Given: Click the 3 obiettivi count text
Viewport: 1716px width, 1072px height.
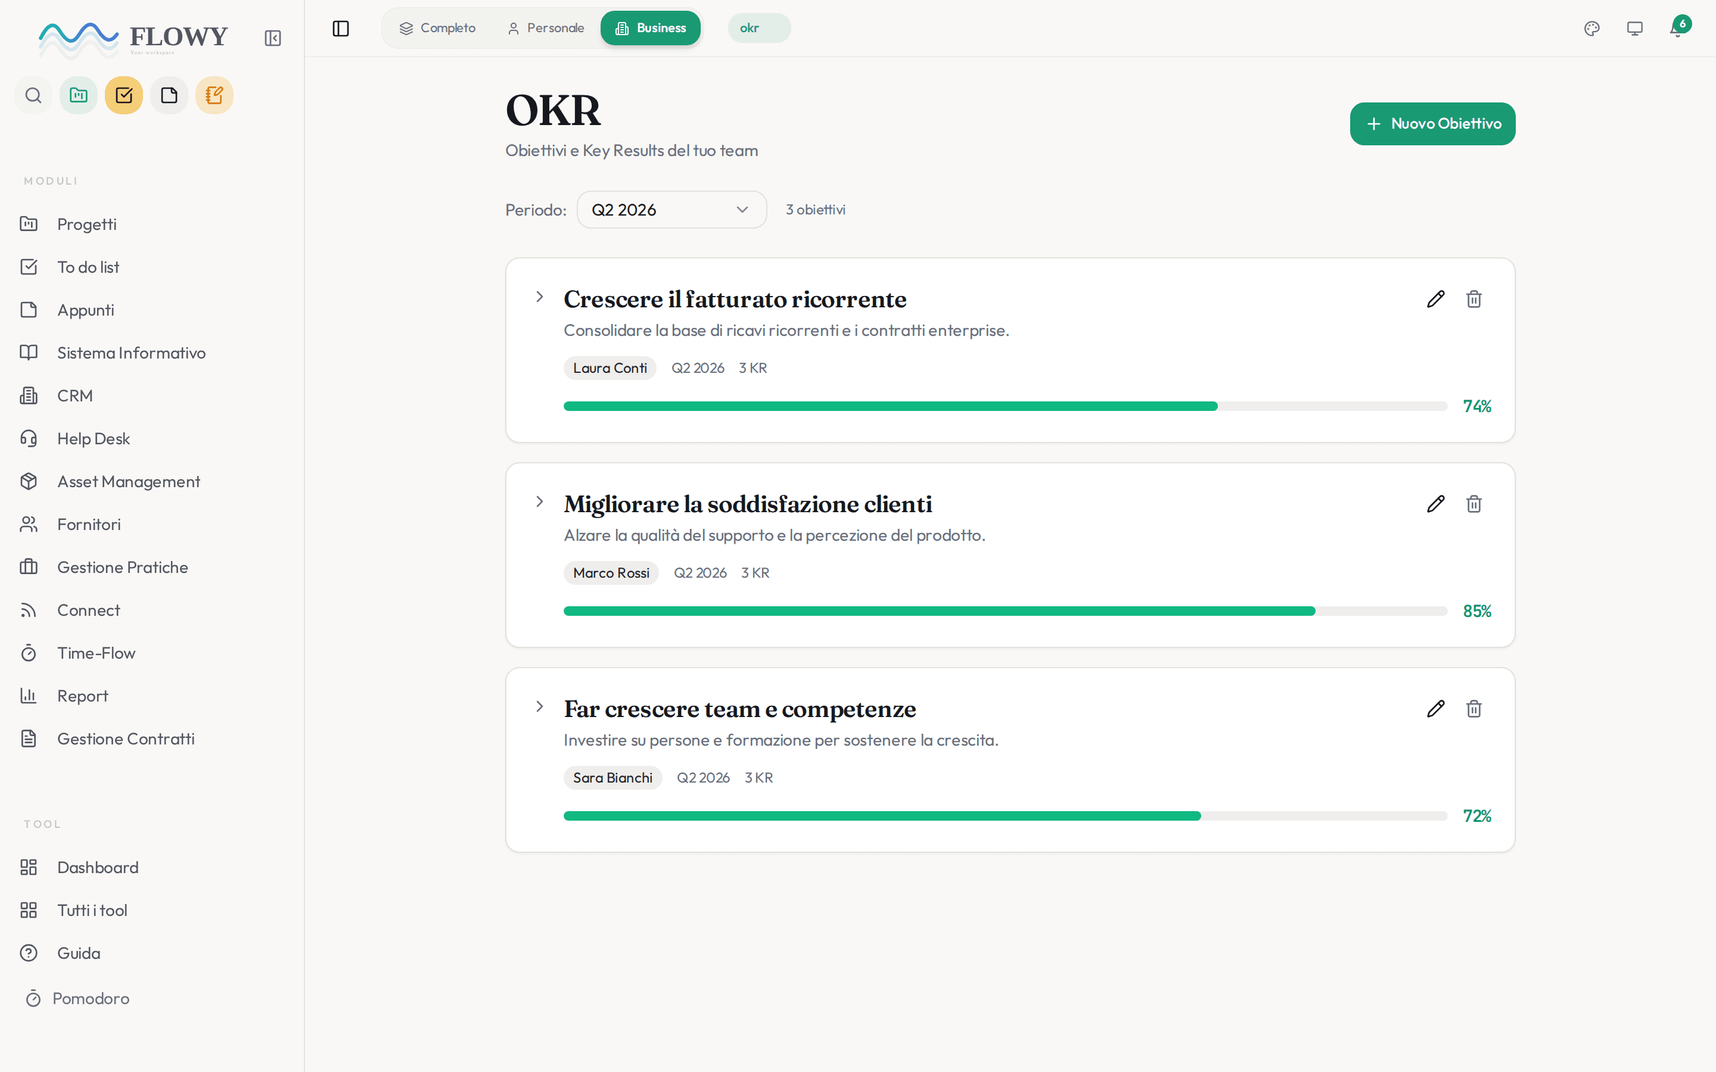Looking at the screenshot, I should pos(816,210).
